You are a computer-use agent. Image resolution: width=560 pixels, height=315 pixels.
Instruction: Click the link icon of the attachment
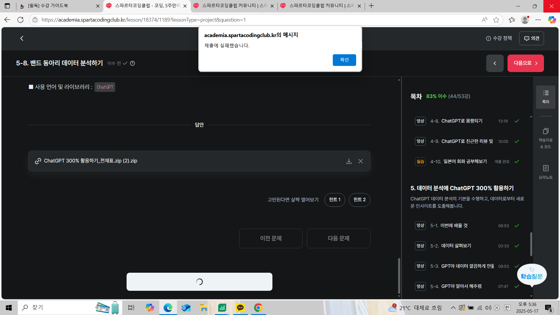click(38, 161)
